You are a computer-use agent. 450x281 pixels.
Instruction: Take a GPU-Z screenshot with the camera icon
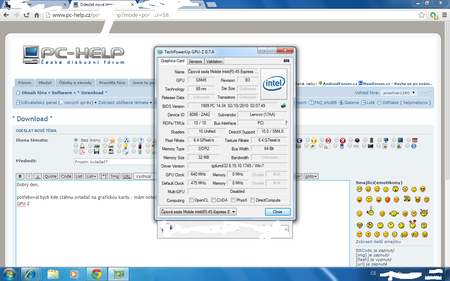287,61
